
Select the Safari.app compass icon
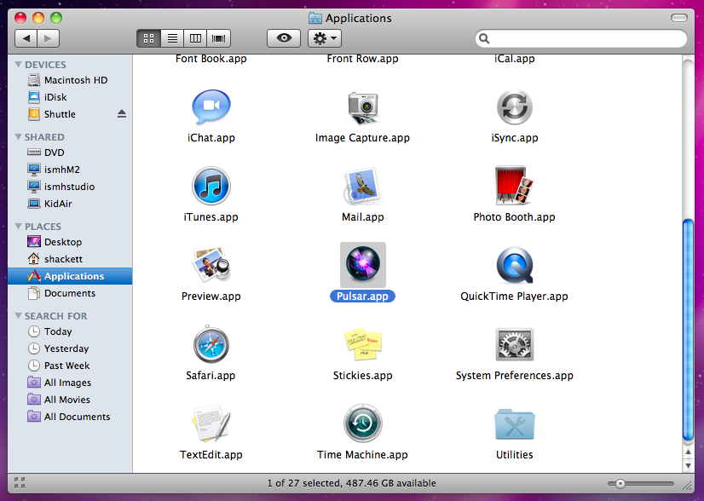click(x=211, y=344)
